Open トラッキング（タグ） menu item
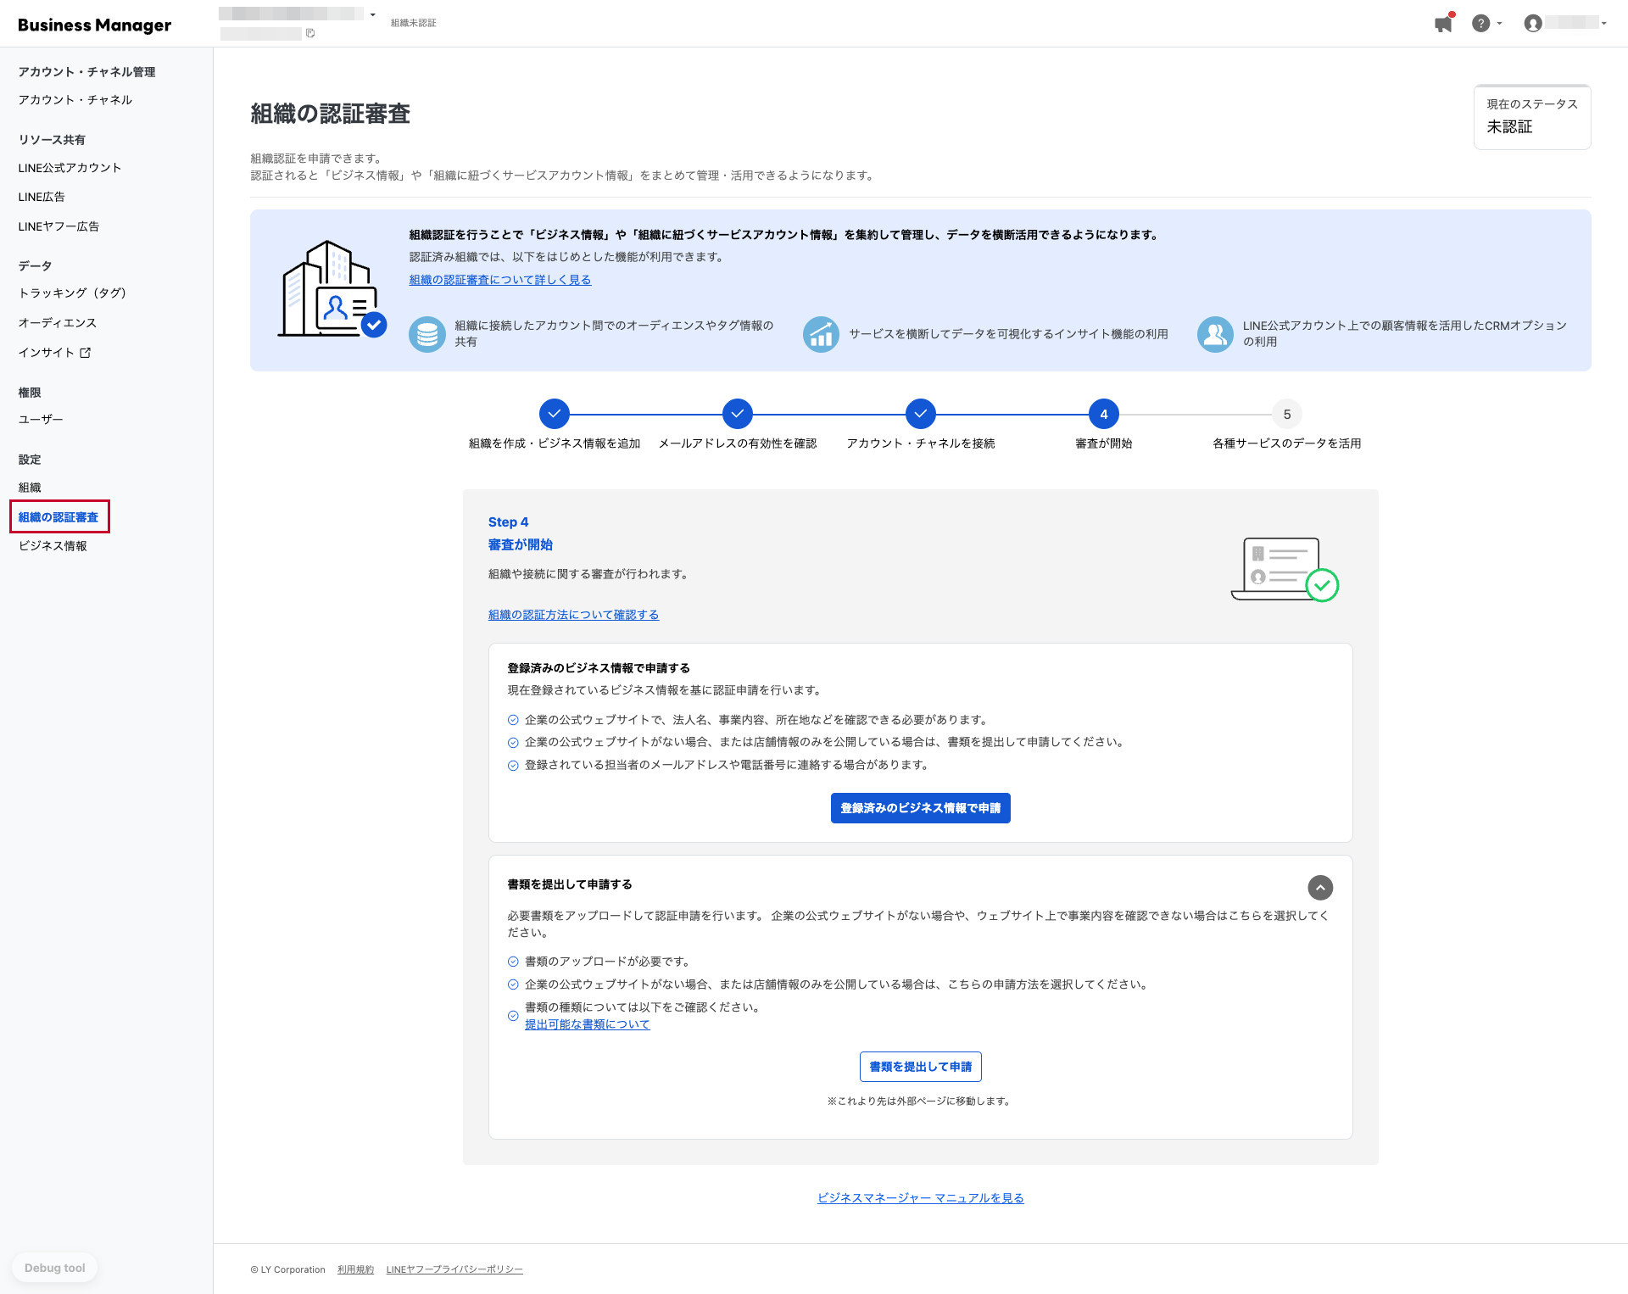Image resolution: width=1628 pixels, height=1294 pixels. coord(72,293)
